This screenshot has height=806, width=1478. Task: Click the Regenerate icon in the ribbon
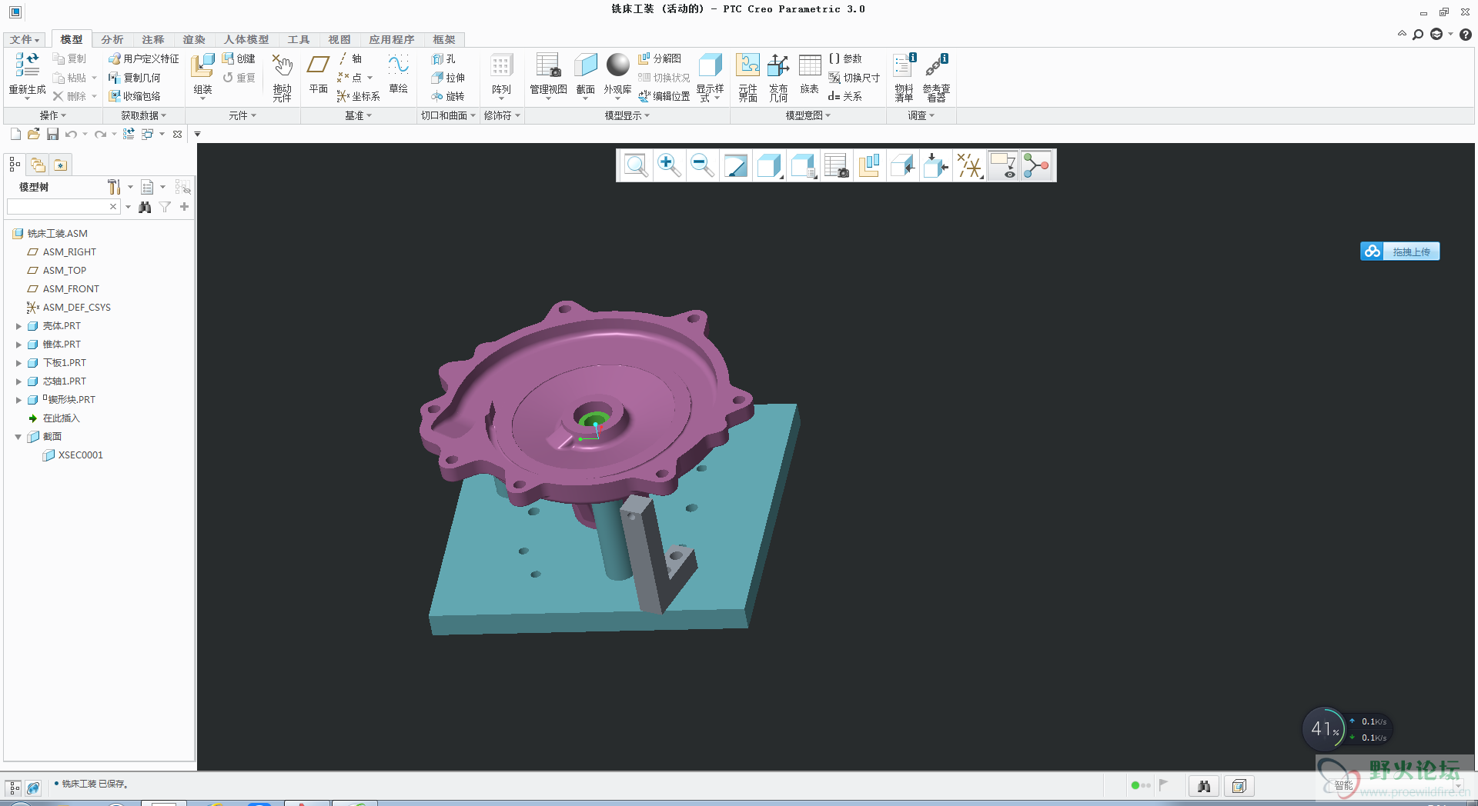click(27, 65)
